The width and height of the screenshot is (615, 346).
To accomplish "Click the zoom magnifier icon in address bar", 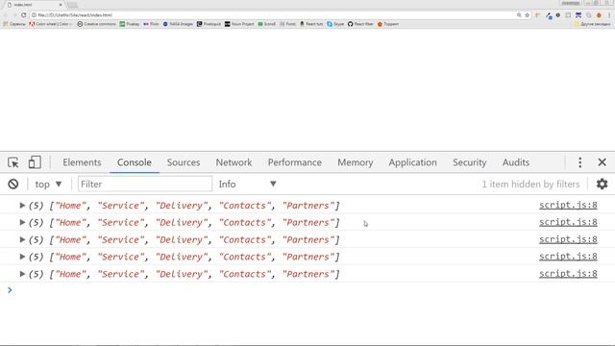I will (x=519, y=15).
